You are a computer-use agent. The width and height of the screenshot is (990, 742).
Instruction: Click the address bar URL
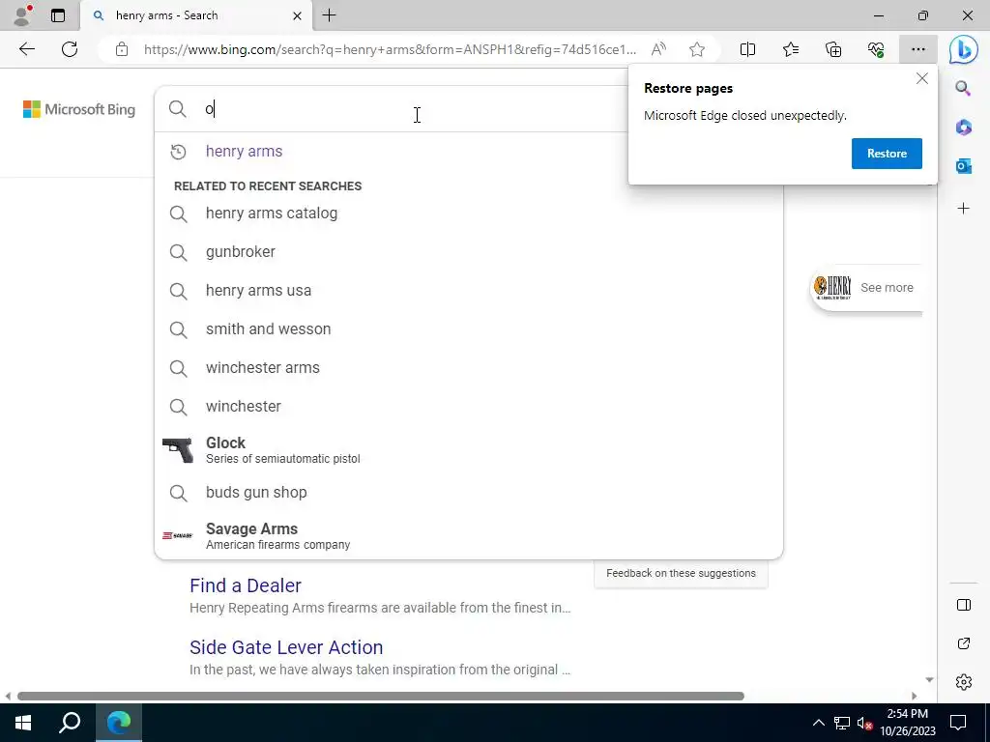[x=390, y=49]
